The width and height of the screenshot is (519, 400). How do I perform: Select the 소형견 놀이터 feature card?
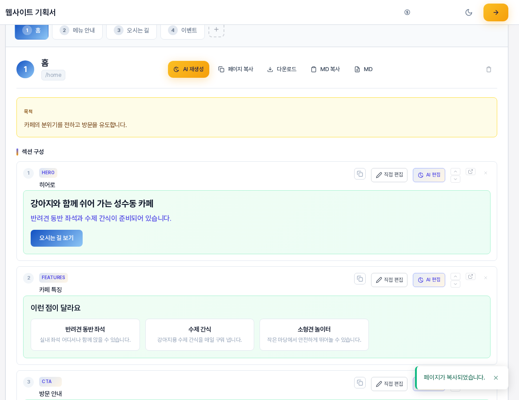314,334
